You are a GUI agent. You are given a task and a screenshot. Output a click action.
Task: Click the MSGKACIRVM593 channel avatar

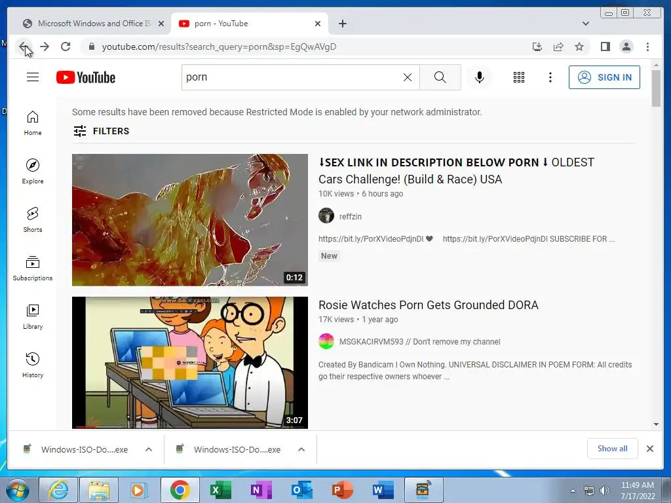326,341
